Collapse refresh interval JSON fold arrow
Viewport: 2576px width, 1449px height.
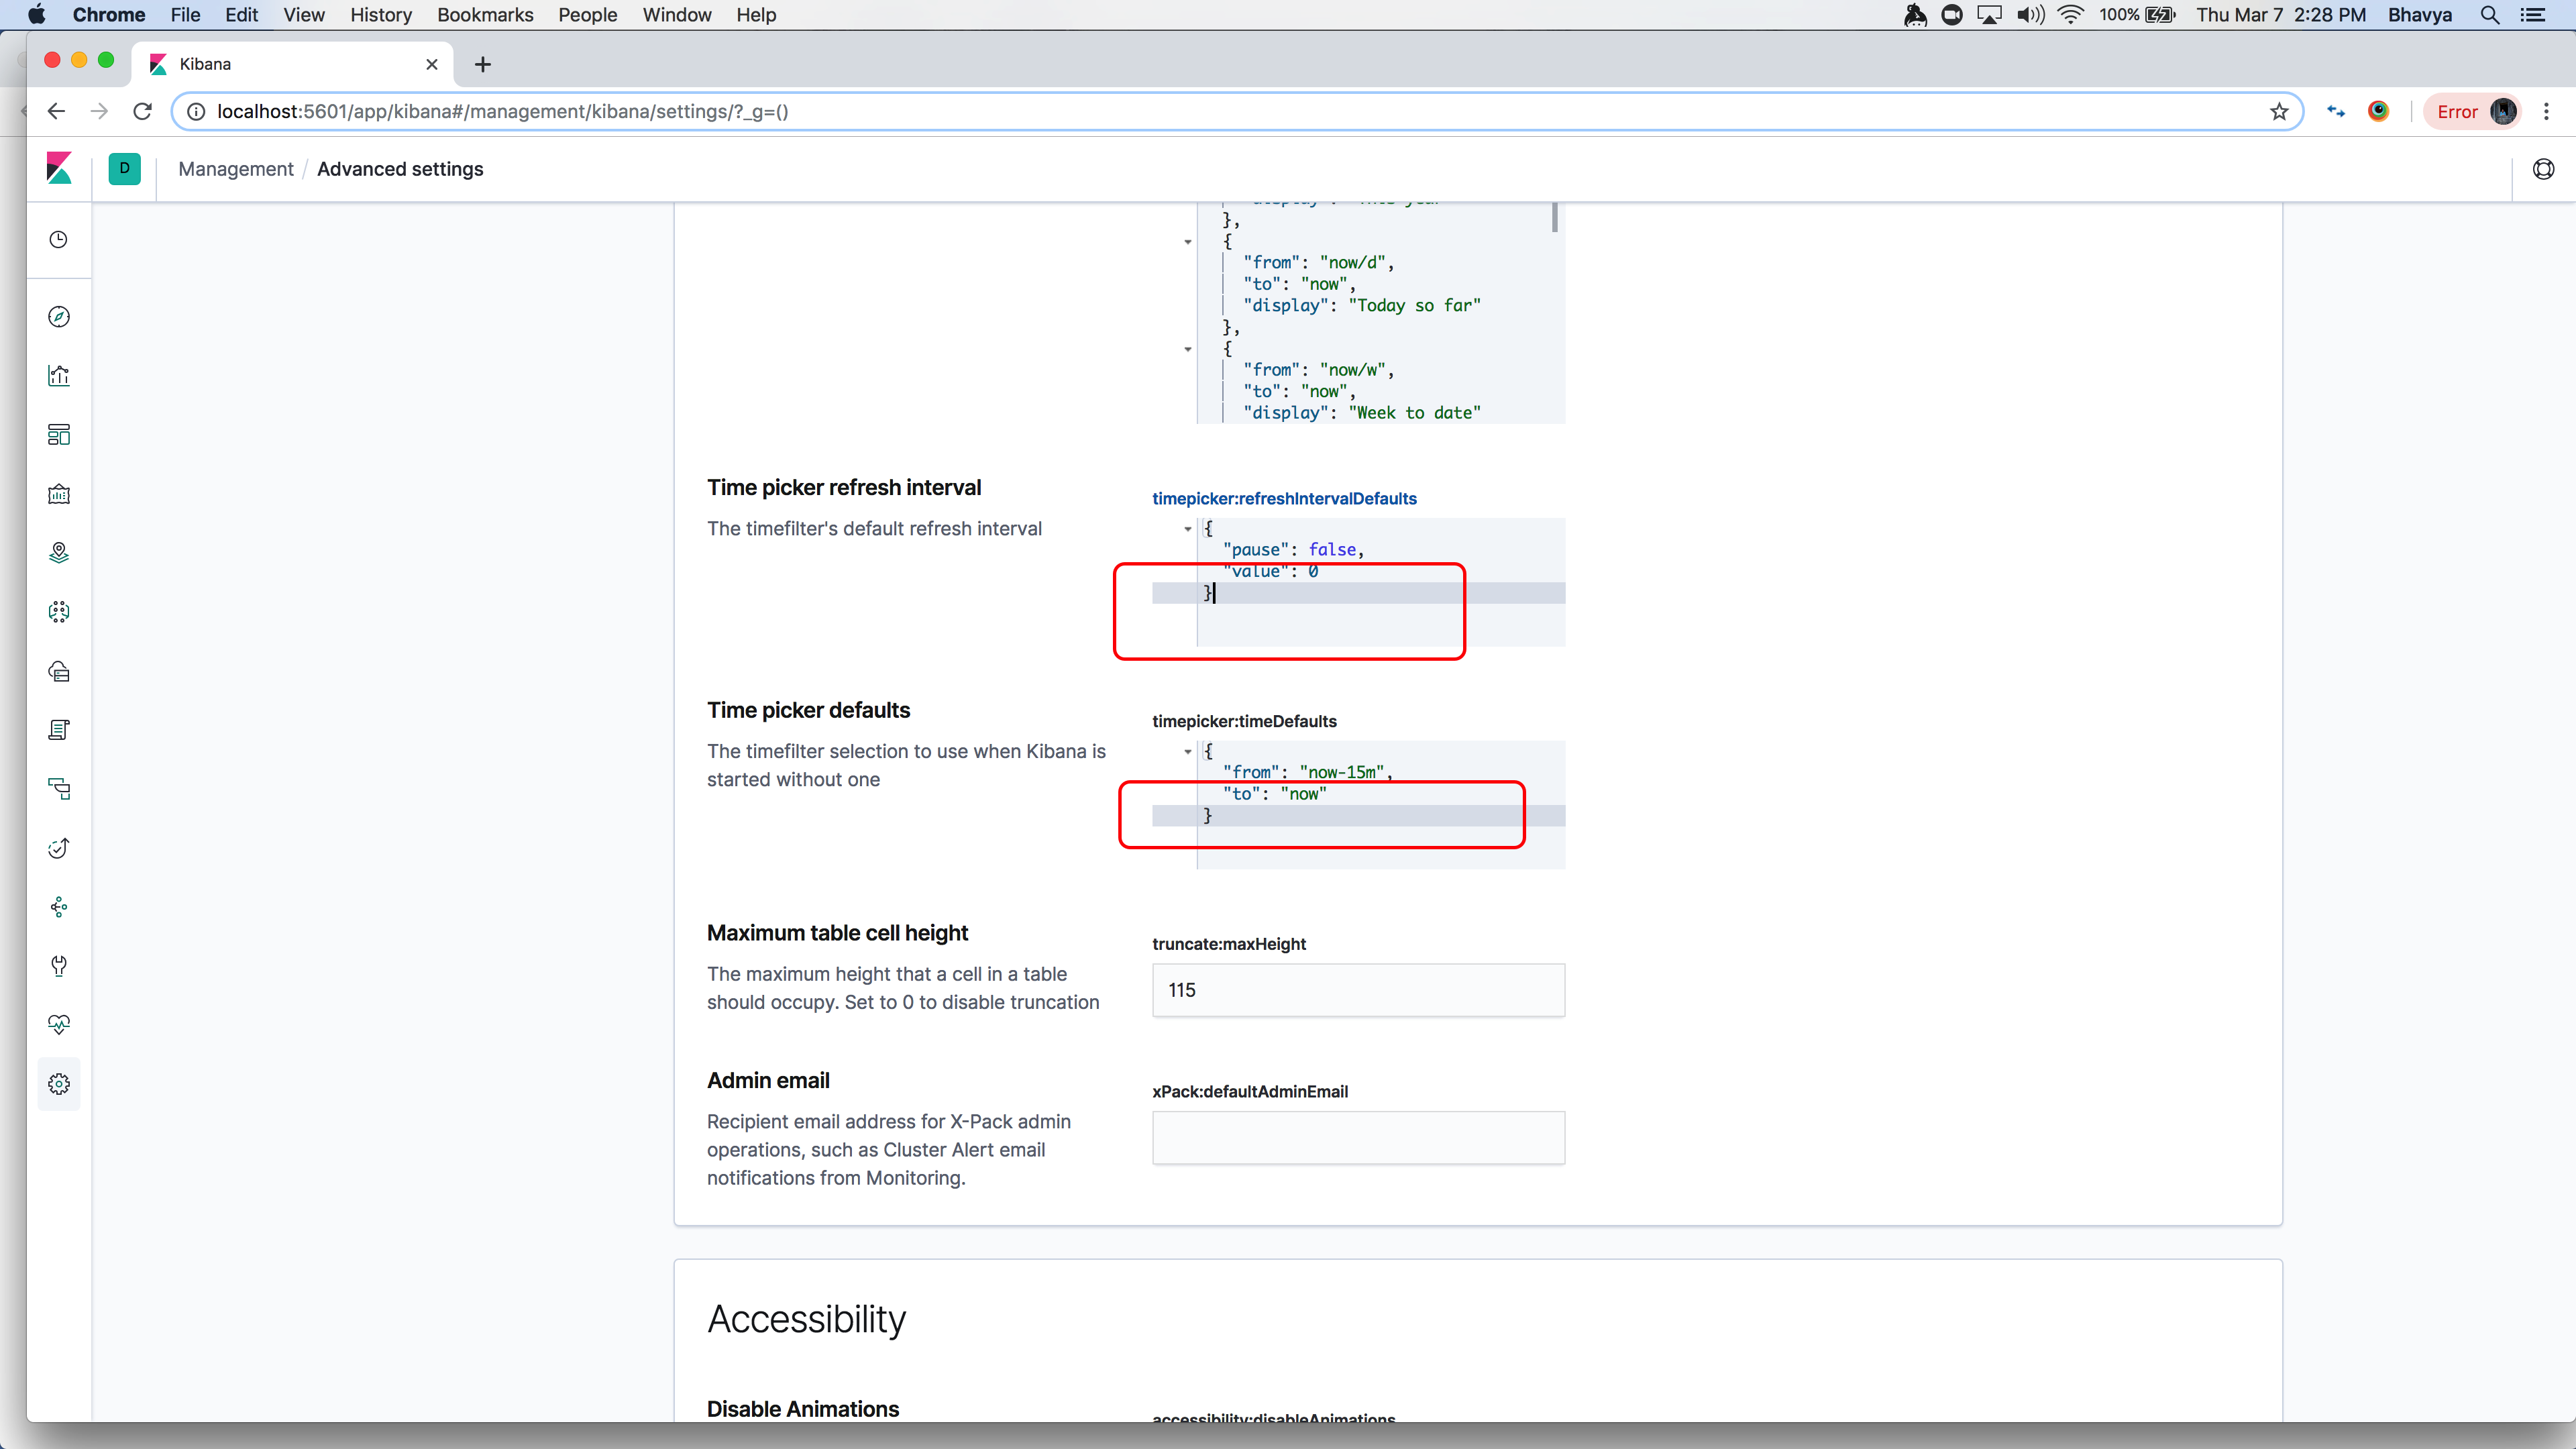(1188, 529)
